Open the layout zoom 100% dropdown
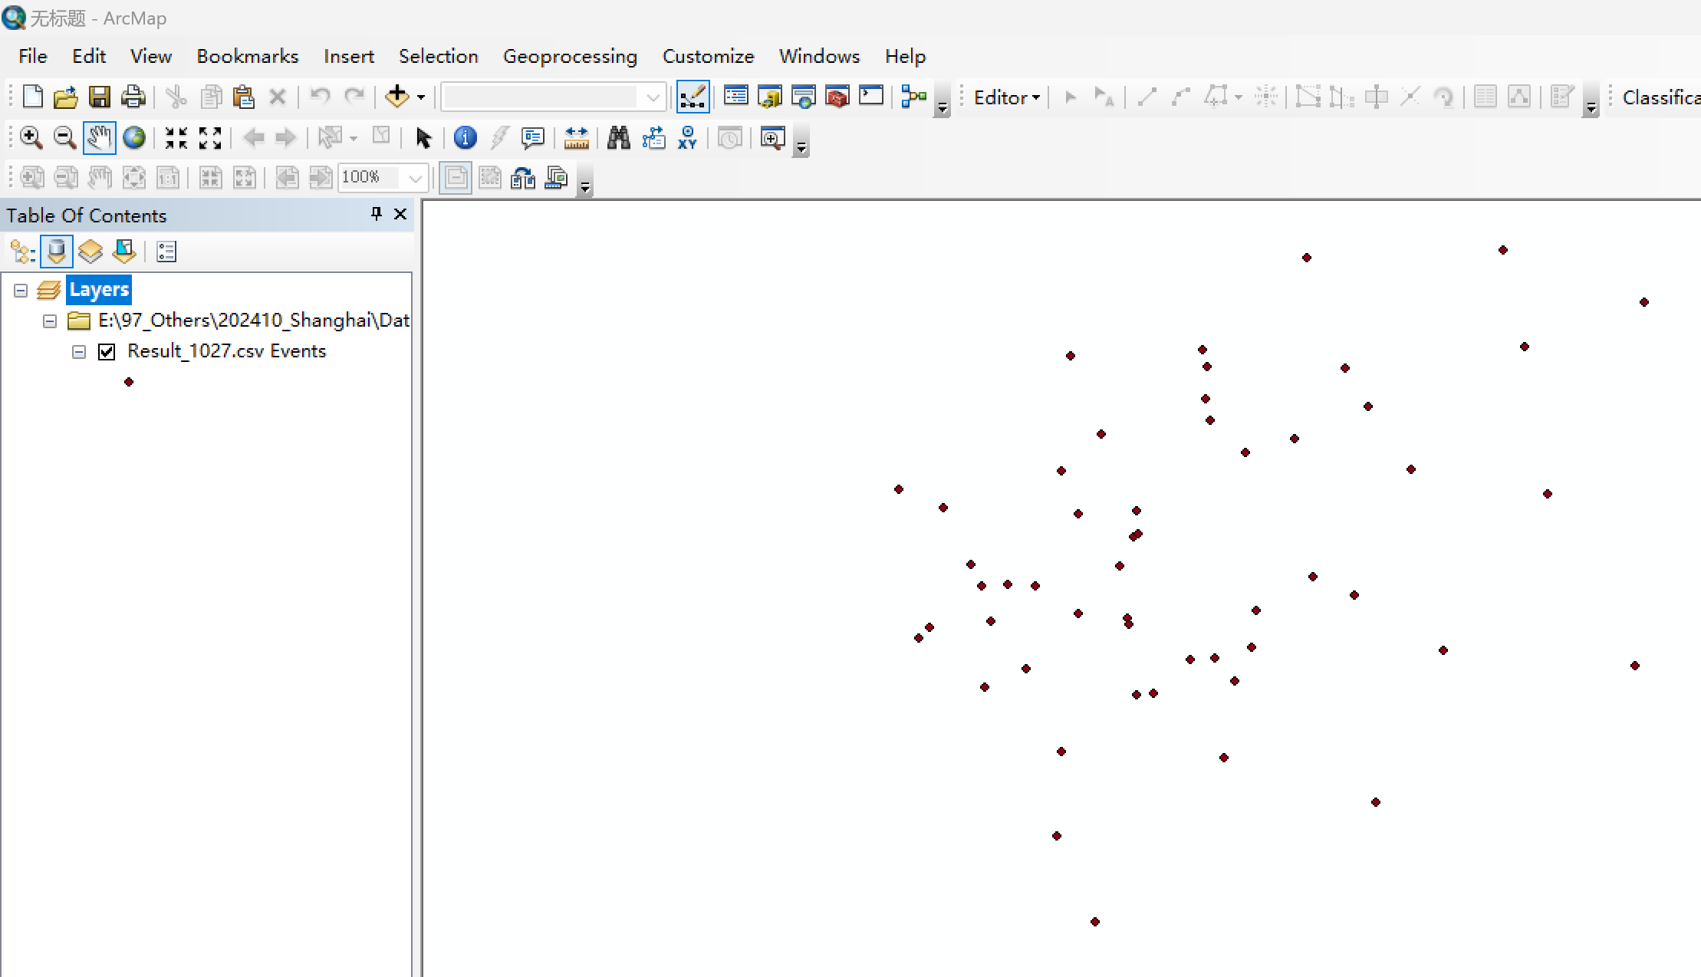 [x=416, y=179]
